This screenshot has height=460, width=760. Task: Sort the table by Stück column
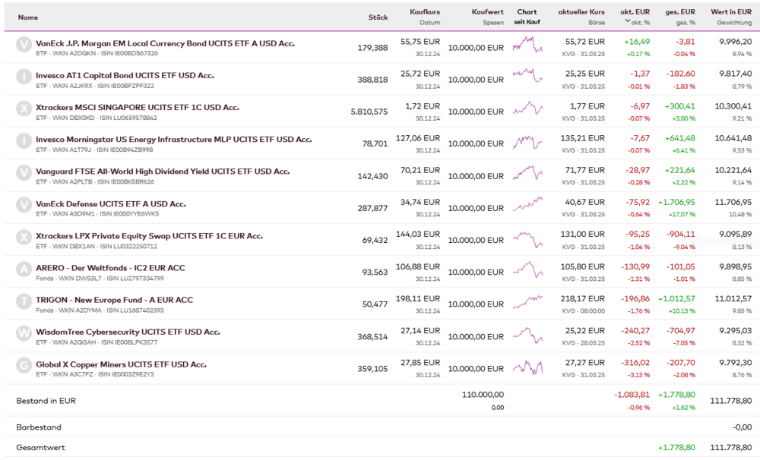pyautogui.click(x=378, y=17)
